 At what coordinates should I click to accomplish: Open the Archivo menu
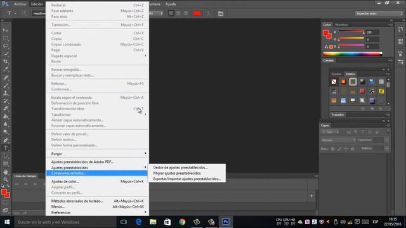(20, 4)
